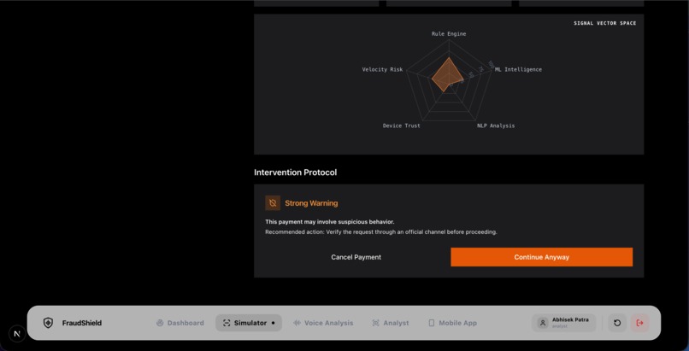Open the Abhisek Patra profile chip

[x=564, y=323]
